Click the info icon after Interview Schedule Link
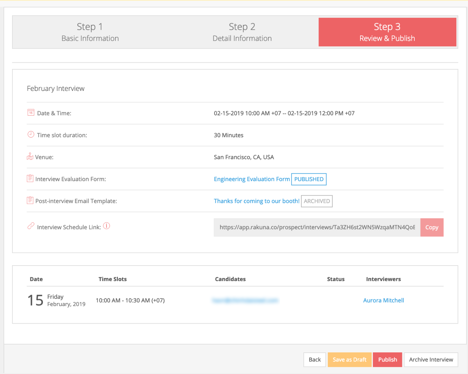The height and width of the screenshot is (374, 468). 107,226
